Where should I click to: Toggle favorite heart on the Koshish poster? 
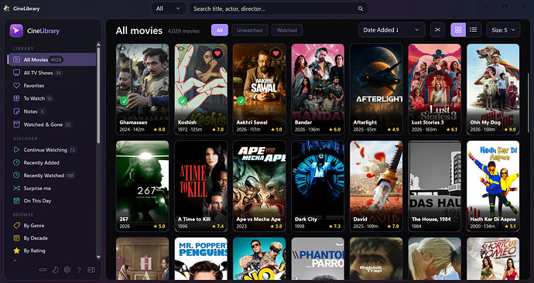pyautogui.click(x=217, y=53)
